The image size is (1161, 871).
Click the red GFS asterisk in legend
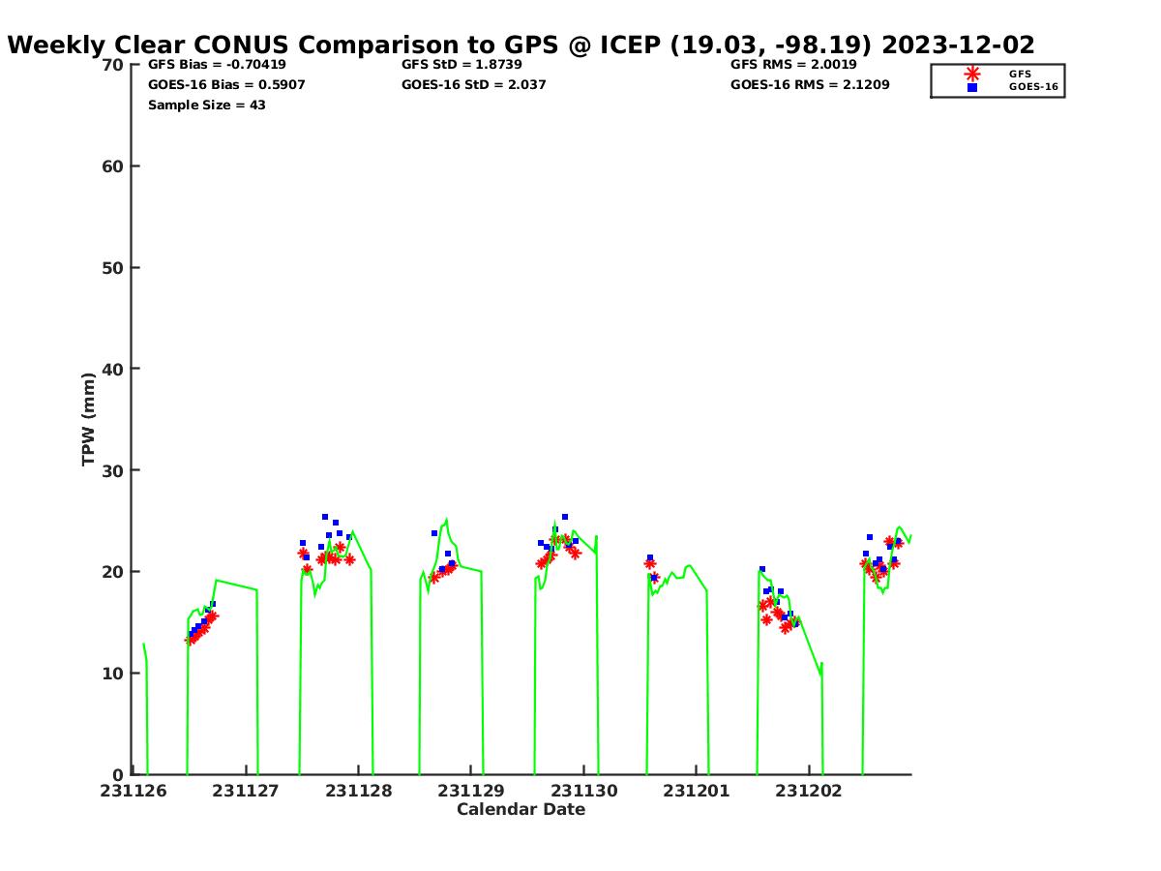click(972, 74)
